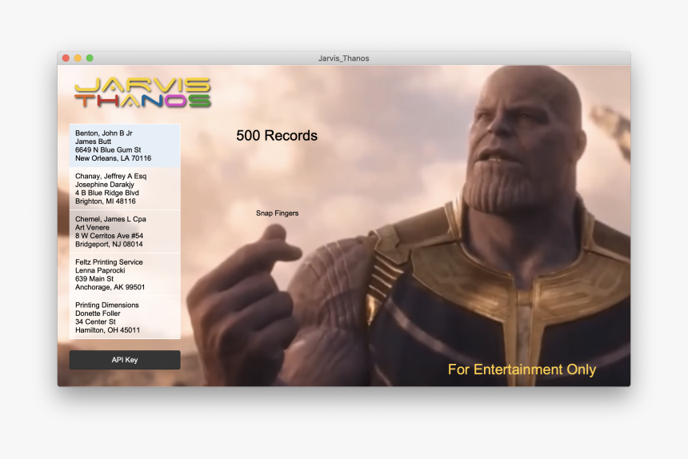Click the 500 Records count label

point(277,135)
